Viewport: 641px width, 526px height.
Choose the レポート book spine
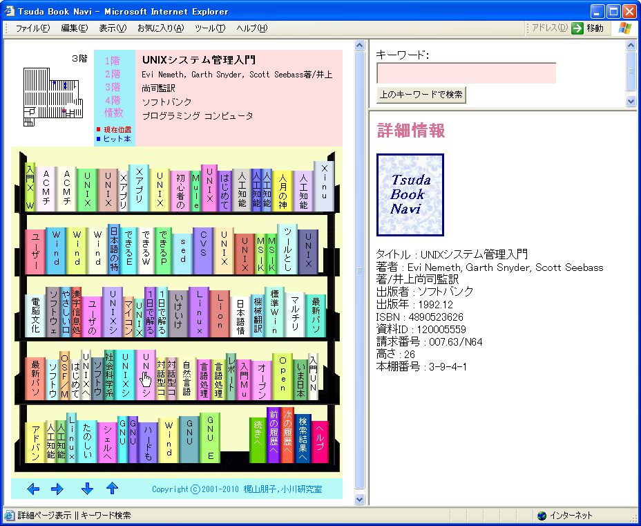(231, 377)
